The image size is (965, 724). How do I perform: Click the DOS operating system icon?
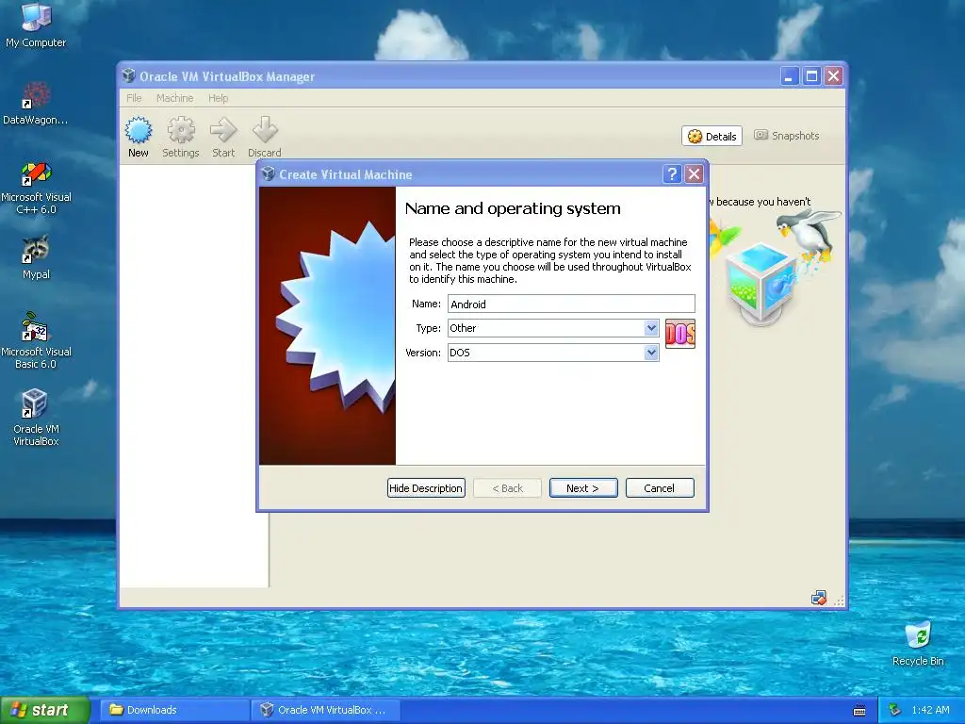(x=680, y=334)
